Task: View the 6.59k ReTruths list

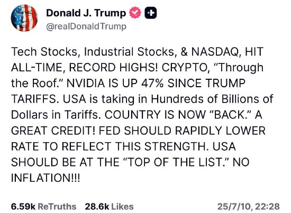Action: 43,207
